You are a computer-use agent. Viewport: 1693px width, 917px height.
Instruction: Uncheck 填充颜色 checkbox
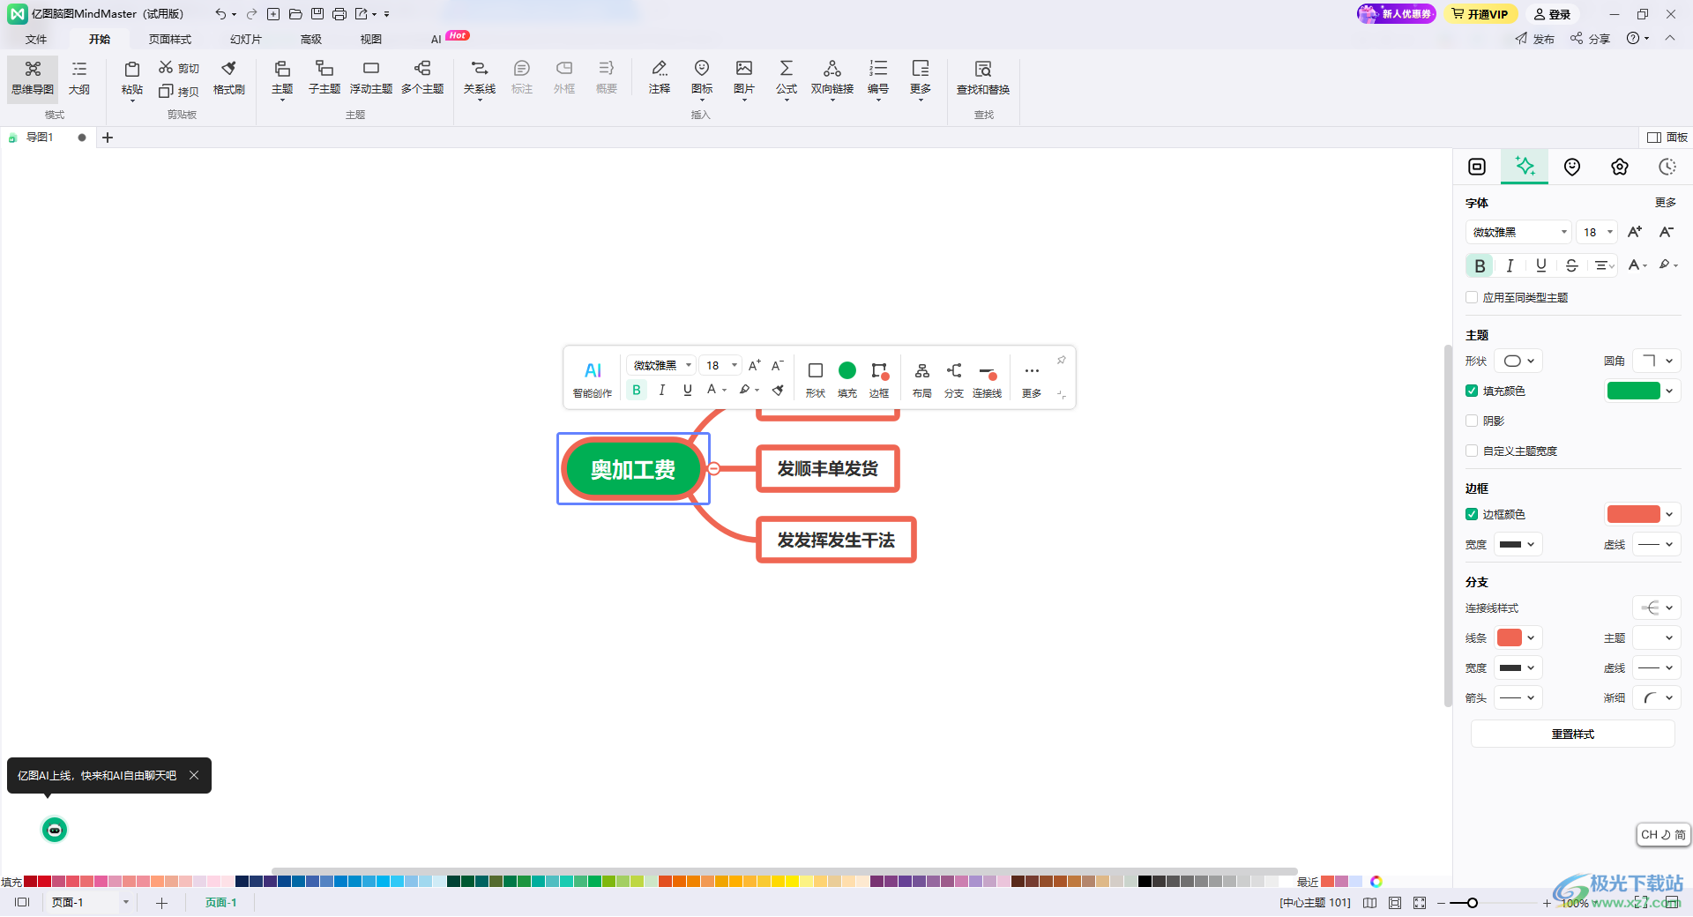(x=1472, y=391)
